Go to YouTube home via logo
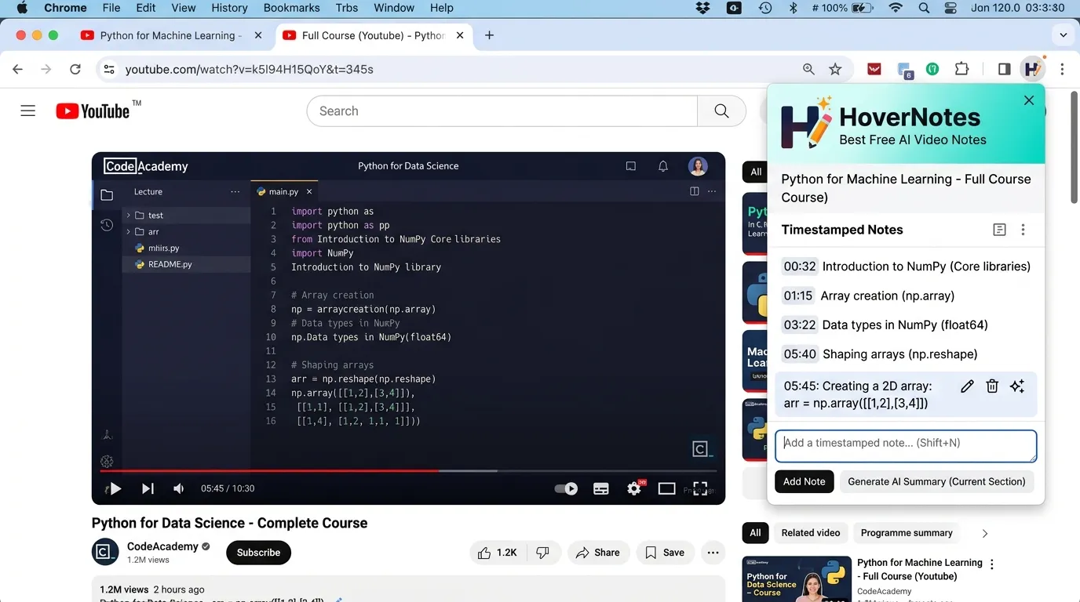 tap(93, 111)
